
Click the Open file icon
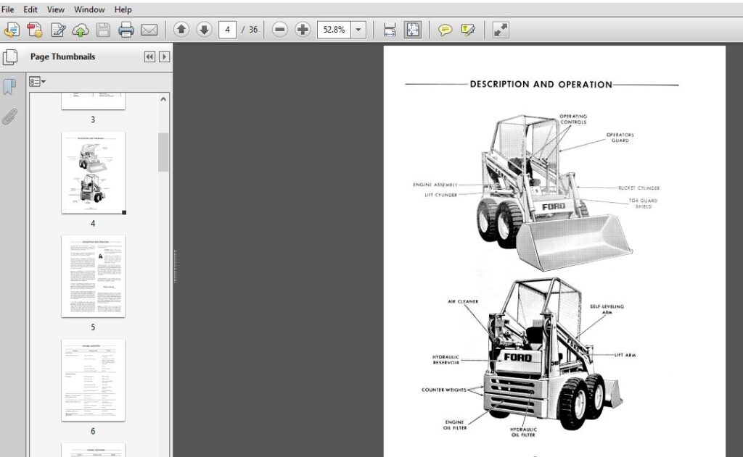[12, 30]
